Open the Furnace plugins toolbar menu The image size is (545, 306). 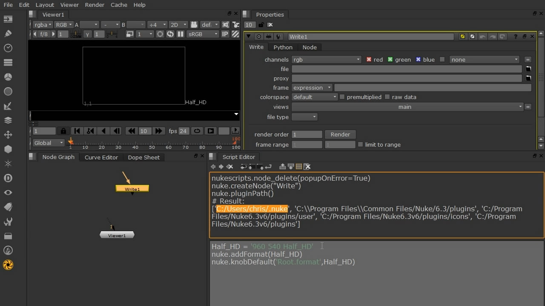coord(8,250)
